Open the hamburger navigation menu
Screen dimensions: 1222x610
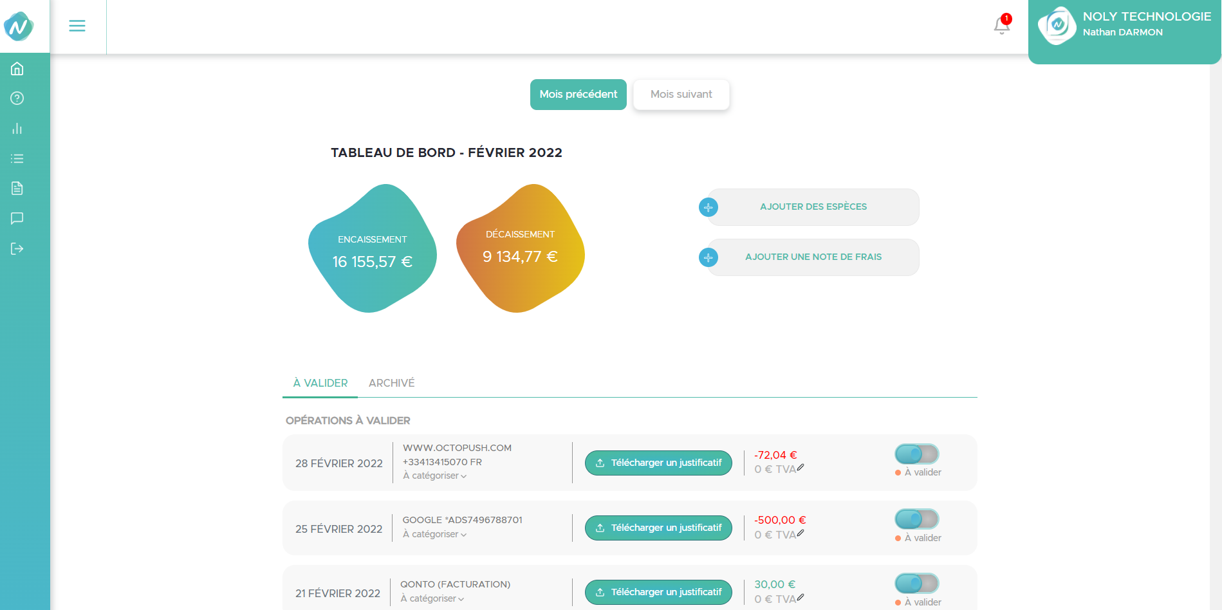pyautogui.click(x=77, y=26)
